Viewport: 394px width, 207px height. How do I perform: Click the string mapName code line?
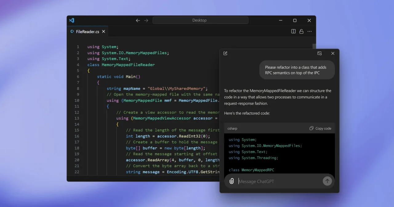tap(157, 88)
